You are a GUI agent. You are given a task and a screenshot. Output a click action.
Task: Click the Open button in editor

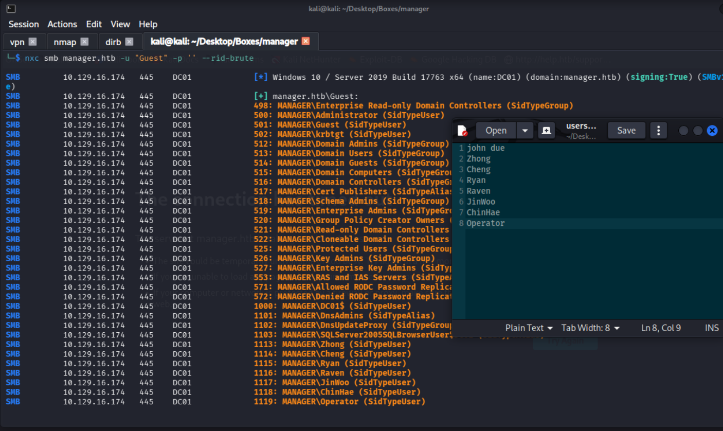coord(496,131)
